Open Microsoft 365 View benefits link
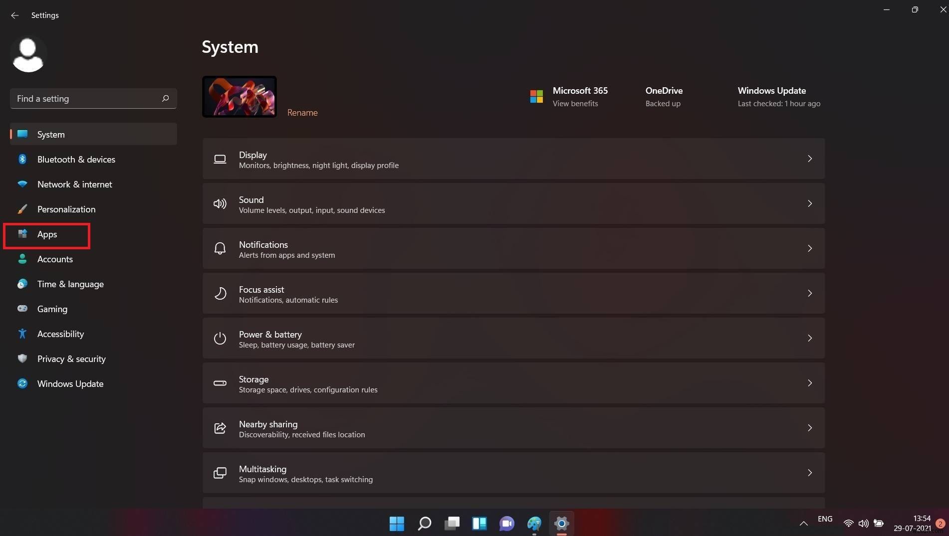Image resolution: width=949 pixels, height=536 pixels. (x=575, y=103)
